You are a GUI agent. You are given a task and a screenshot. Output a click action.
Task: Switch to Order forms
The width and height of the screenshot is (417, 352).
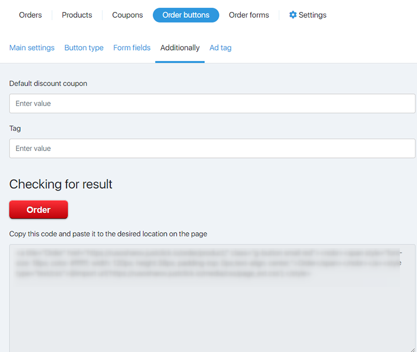249,15
